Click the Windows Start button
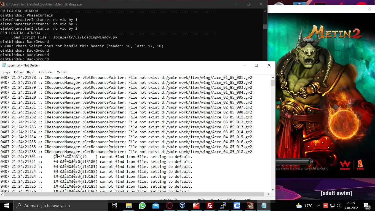 coord(6,206)
